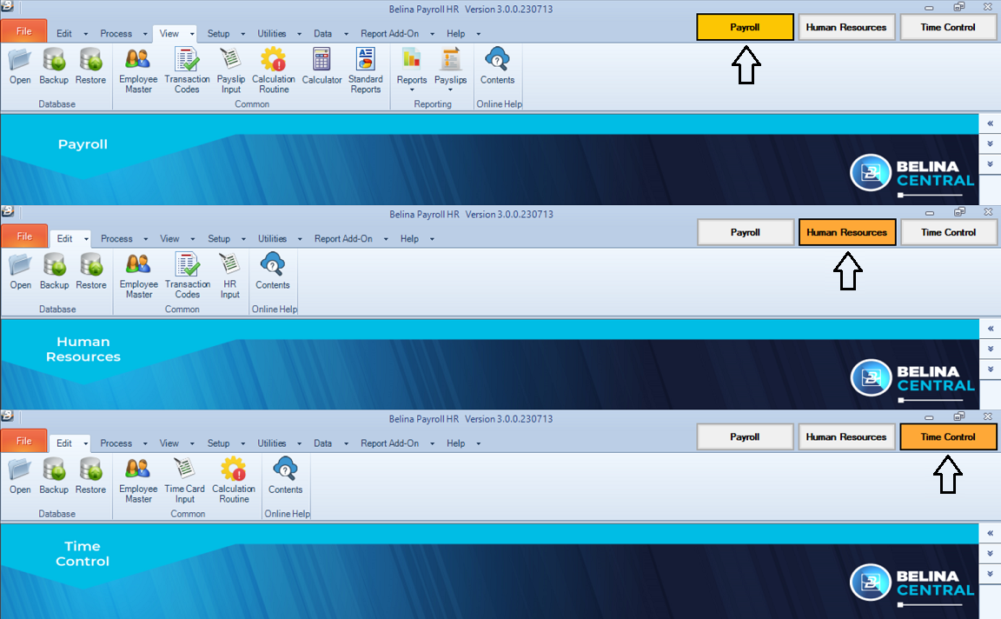This screenshot has height=619, width=1001.
Task: Expand the Utilities menu arrow in the middle window
Action: point(300,239)
